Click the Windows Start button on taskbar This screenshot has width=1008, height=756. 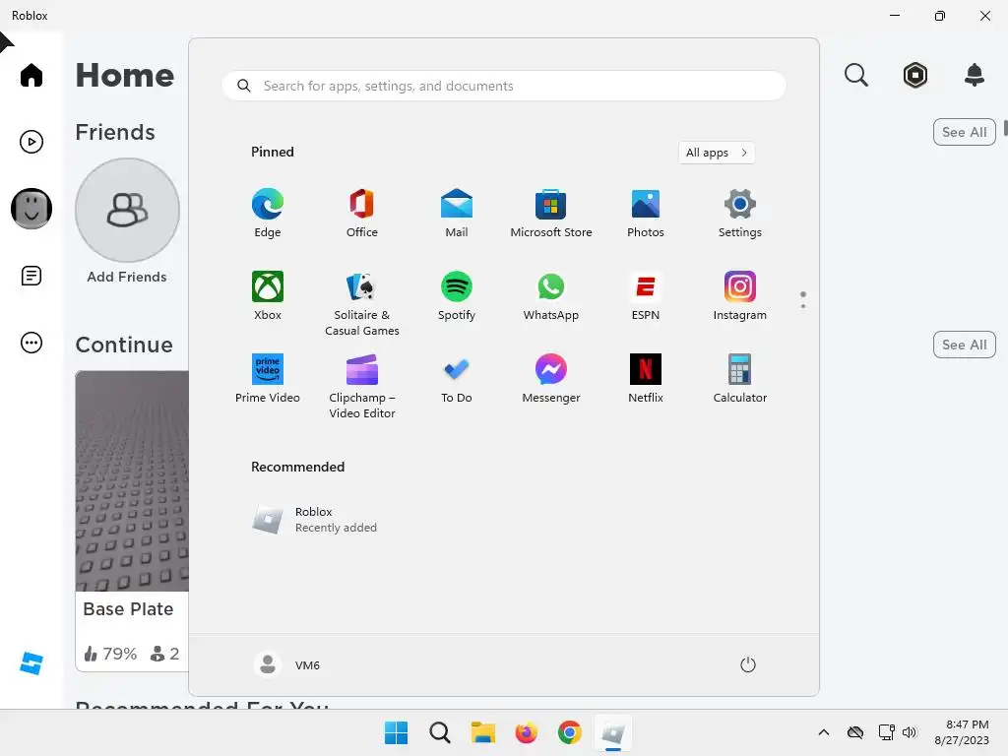click(x=396, y=732)
